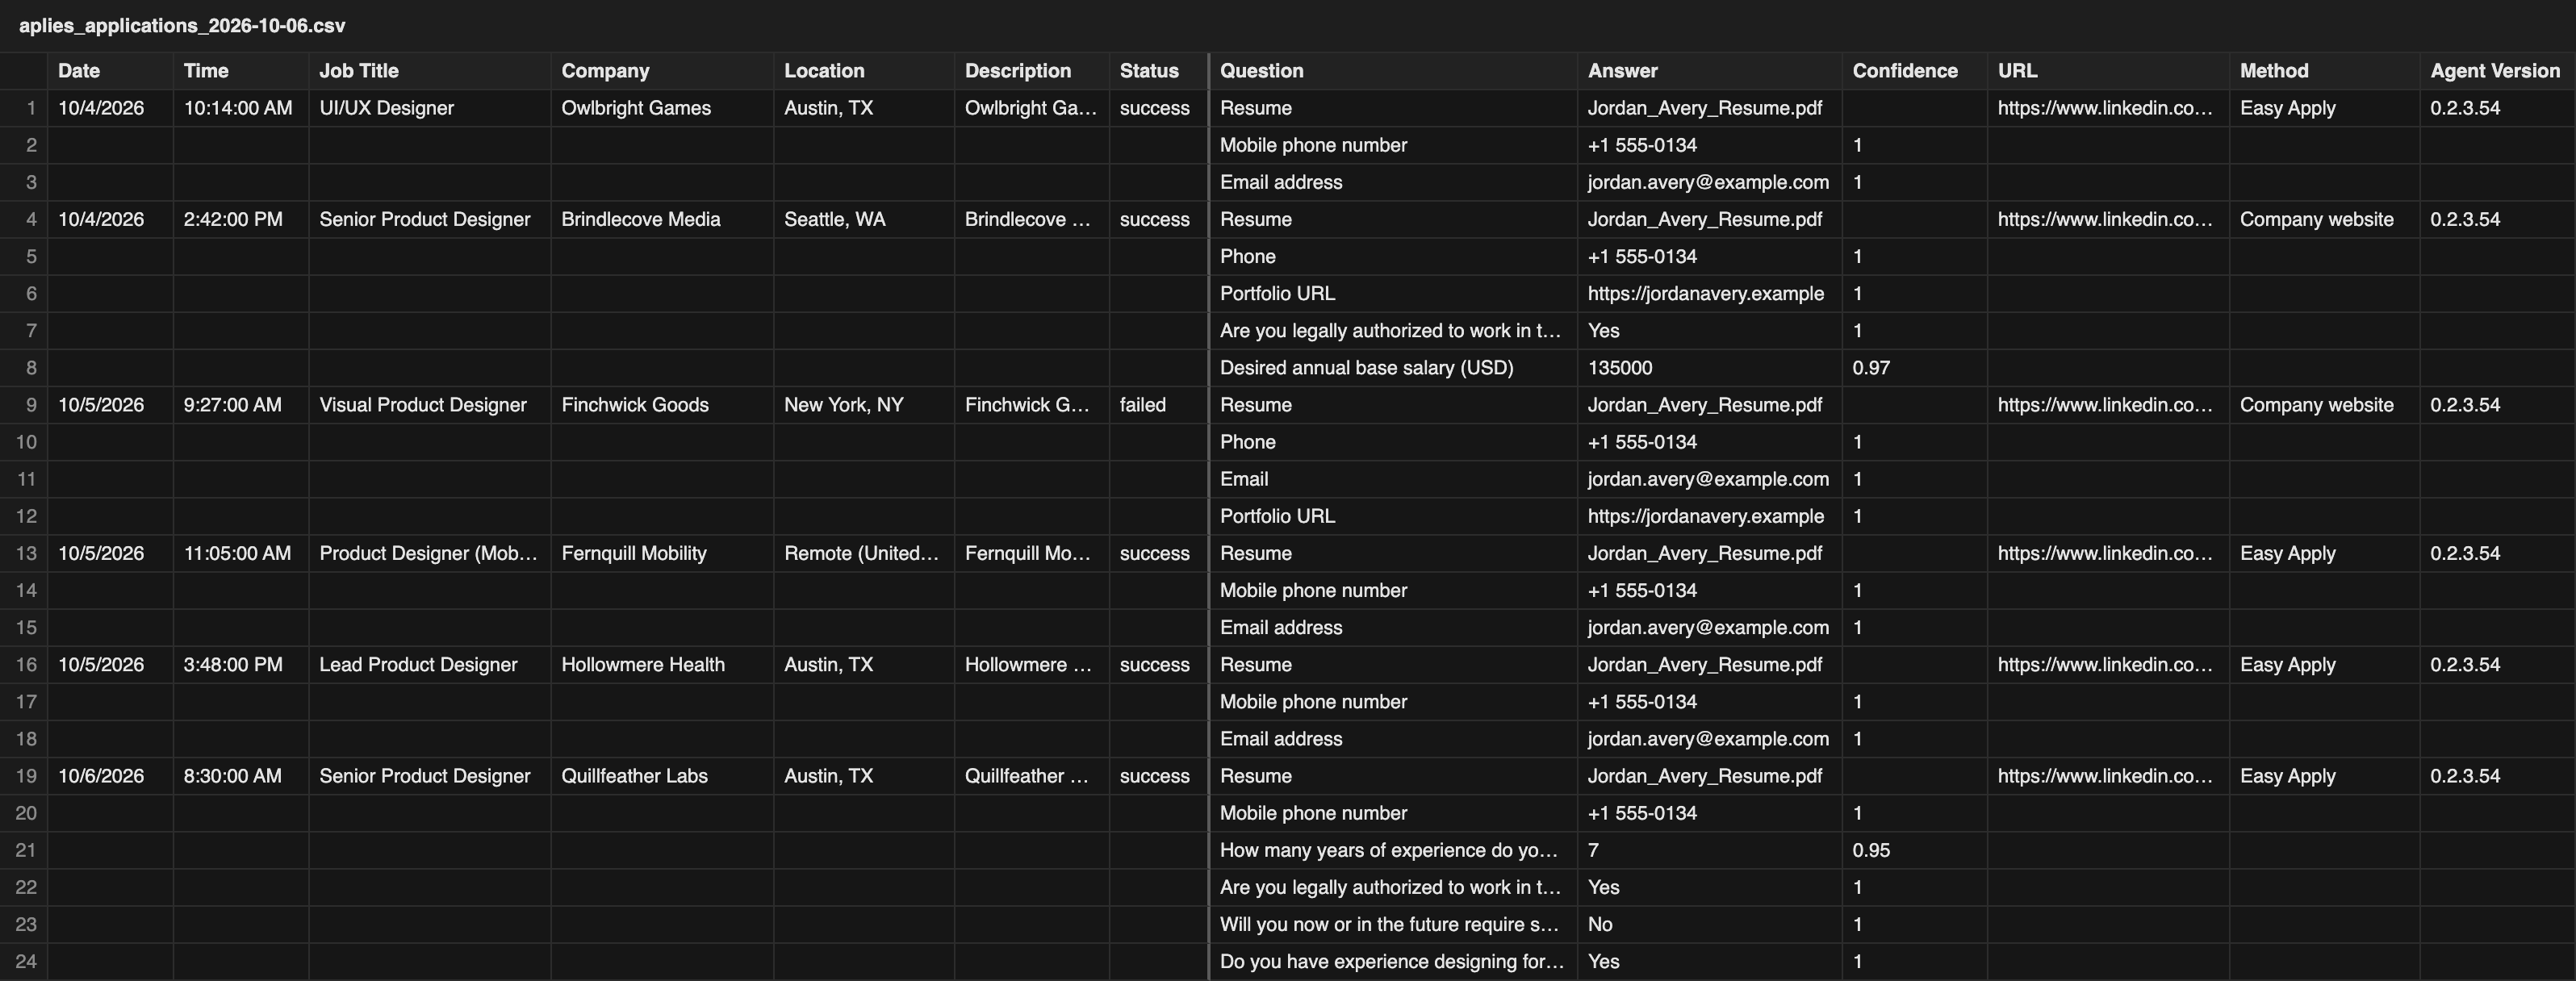Viewport: 2576px width, 981px height.
Task: Select the Finchwick Goods company cell
Action: point(662,405)
